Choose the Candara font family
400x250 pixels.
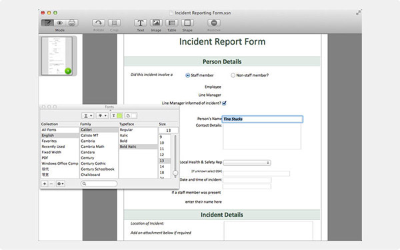coord(99,152)
